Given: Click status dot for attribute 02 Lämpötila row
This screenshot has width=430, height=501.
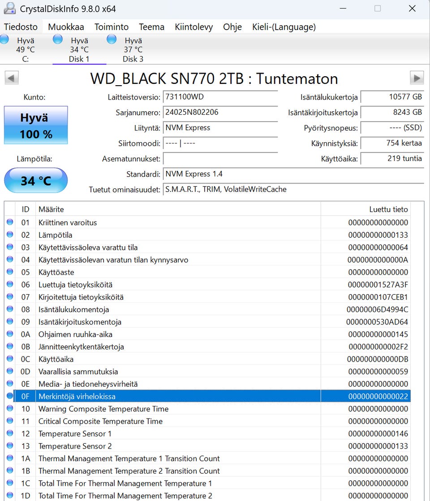Looking at the screenshot, I should point(10,235).
